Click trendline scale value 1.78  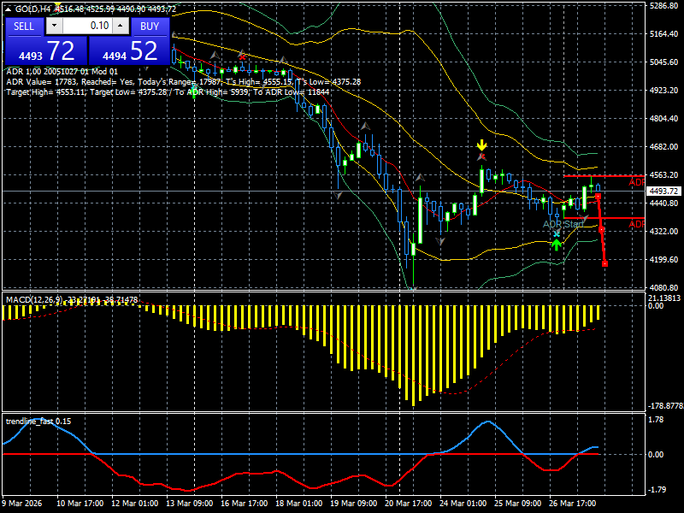[x=656, y=420]
